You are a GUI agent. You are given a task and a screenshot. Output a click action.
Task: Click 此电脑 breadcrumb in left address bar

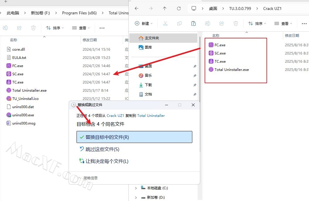tap(13, 13)
